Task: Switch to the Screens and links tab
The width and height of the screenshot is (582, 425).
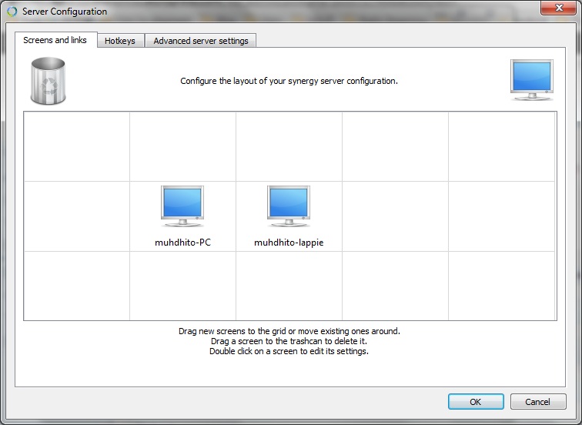Action: 55,40
